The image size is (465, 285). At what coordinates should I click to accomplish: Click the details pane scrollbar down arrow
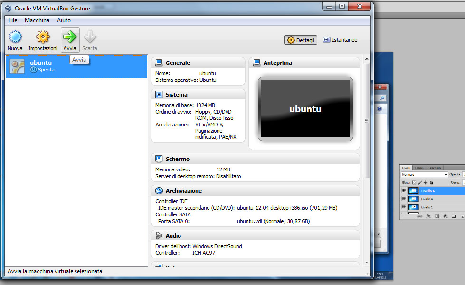pyautogui.click(x=367, y=263)
